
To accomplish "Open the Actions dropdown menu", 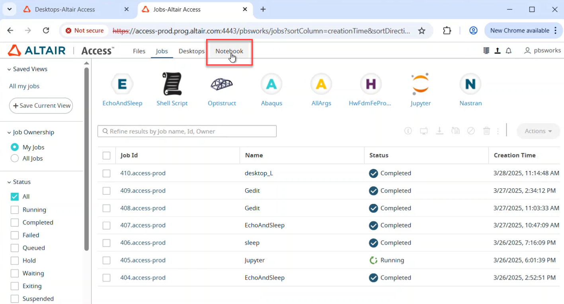I will pyautogui.click(x=538, y=131).
